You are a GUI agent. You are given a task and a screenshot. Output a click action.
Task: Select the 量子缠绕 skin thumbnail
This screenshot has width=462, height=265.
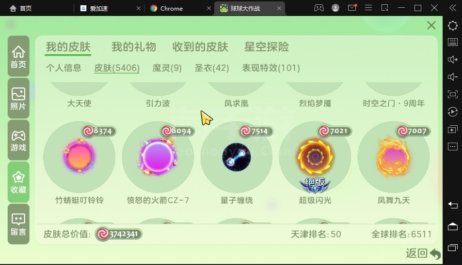click(237, 157)
